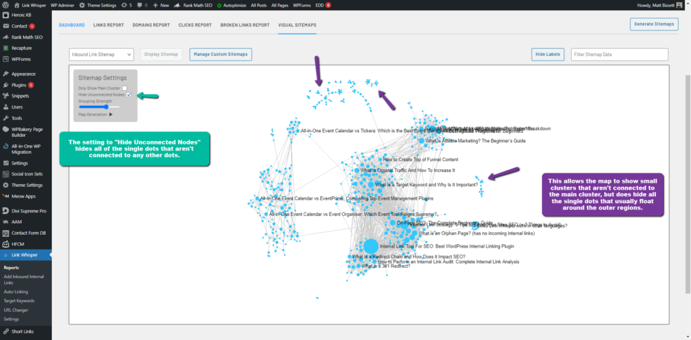Image resolution: width=691 pixels, height=340 pixels.
Task: Enable the Only Show Main Cluster checkbox
Action: [124, 88]
